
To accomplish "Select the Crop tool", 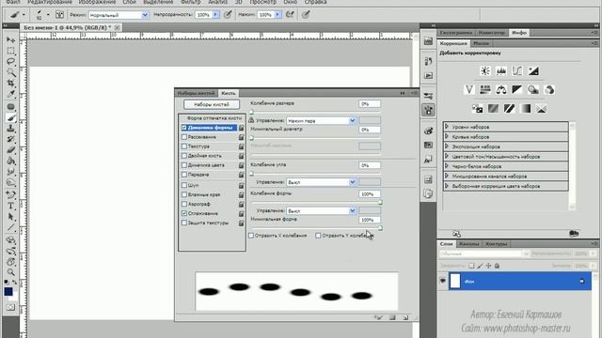I will [10, 83].
